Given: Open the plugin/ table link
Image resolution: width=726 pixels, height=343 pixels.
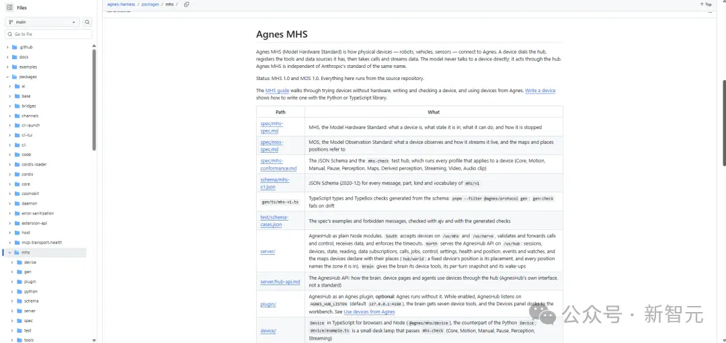Looking at the screenshot, I should [268, 304].
